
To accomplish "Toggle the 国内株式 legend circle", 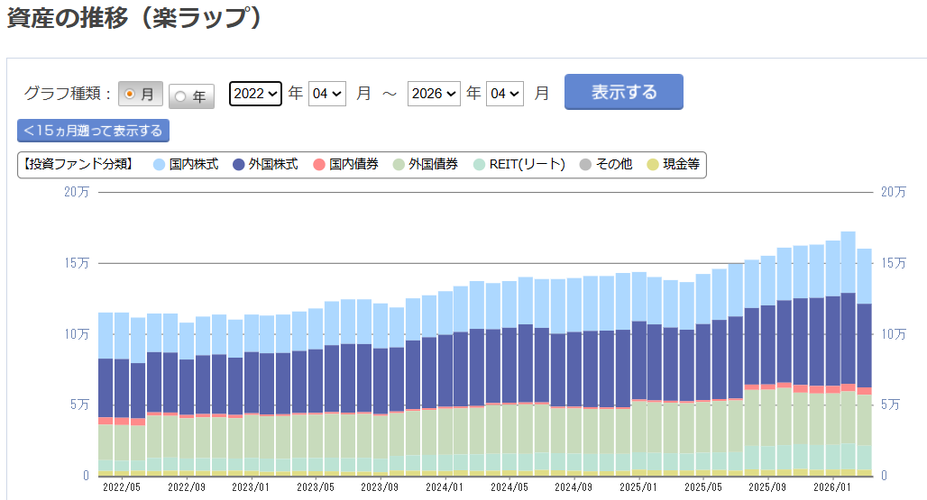I will click(x=160, y=165).
